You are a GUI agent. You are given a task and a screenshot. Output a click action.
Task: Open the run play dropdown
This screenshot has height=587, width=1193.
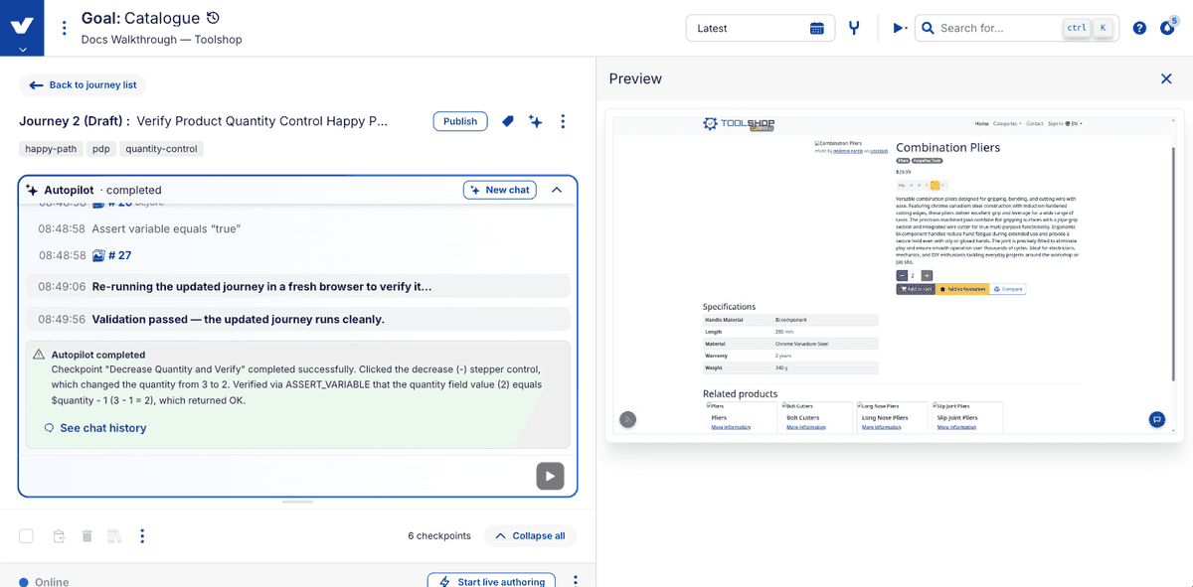[899, 28]
